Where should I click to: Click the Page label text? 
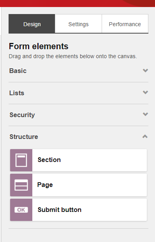click(x=45, y=185)
